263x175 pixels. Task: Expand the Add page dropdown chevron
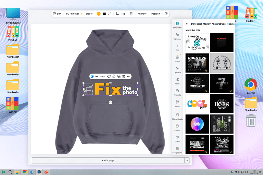tap(187, 160)
